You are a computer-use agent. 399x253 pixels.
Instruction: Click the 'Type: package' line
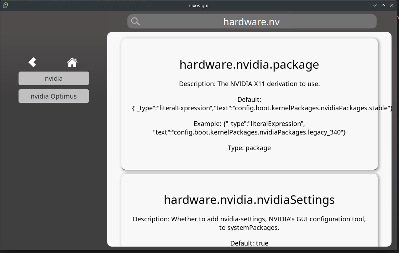249,148
